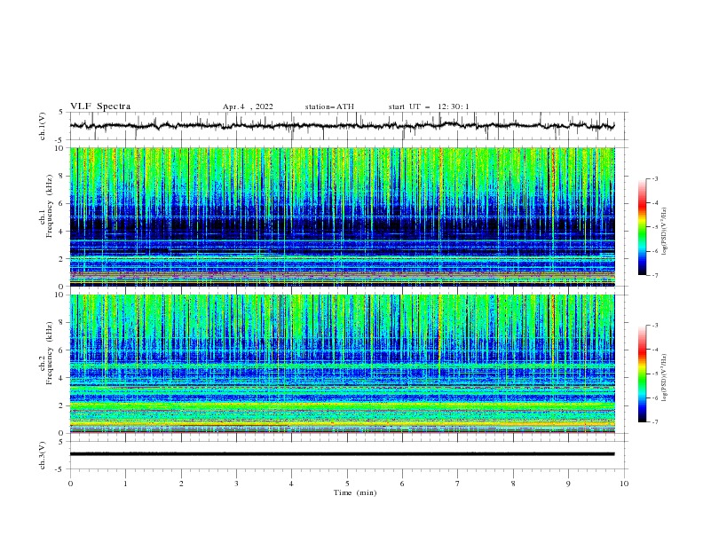703x543 pixels.
Task: Click time axis tick label '3'
Action: 236,484
